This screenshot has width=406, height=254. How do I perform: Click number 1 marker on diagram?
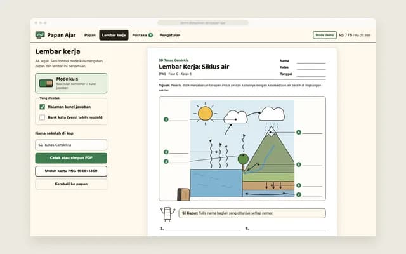click(166, 119)
